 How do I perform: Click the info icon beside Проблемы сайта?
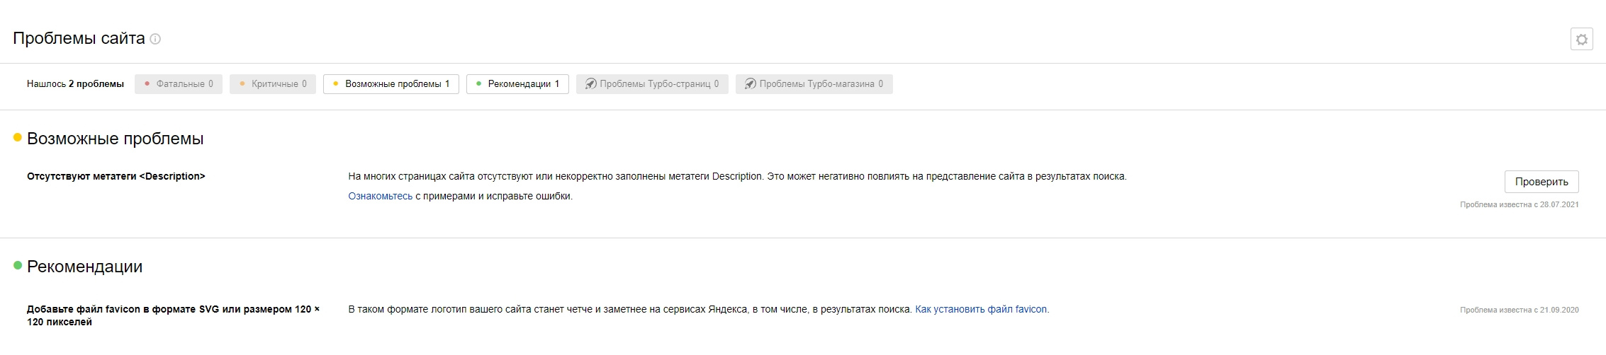pos(155,39)
